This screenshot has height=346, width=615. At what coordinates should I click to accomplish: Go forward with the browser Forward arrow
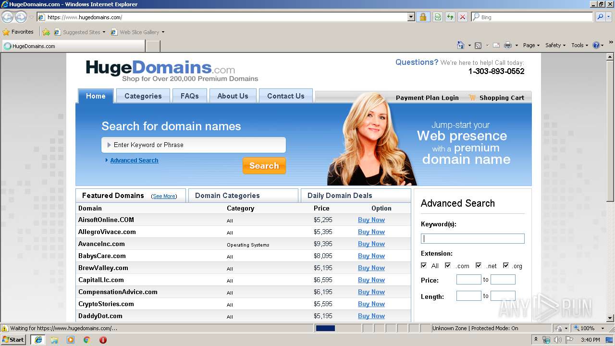21,17
